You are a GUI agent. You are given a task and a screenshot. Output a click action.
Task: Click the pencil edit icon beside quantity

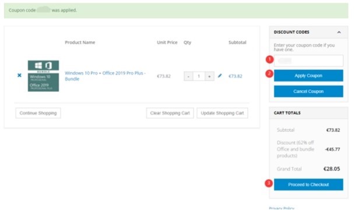220,76
